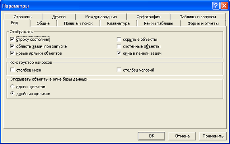The width and height of the screenshot is (230, 144).
Task: Click the Применить button
Action: [213, 136]
